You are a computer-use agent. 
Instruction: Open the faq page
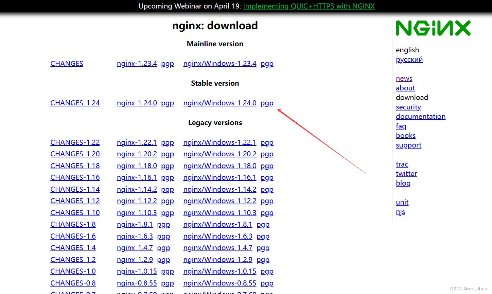[401, 126]
